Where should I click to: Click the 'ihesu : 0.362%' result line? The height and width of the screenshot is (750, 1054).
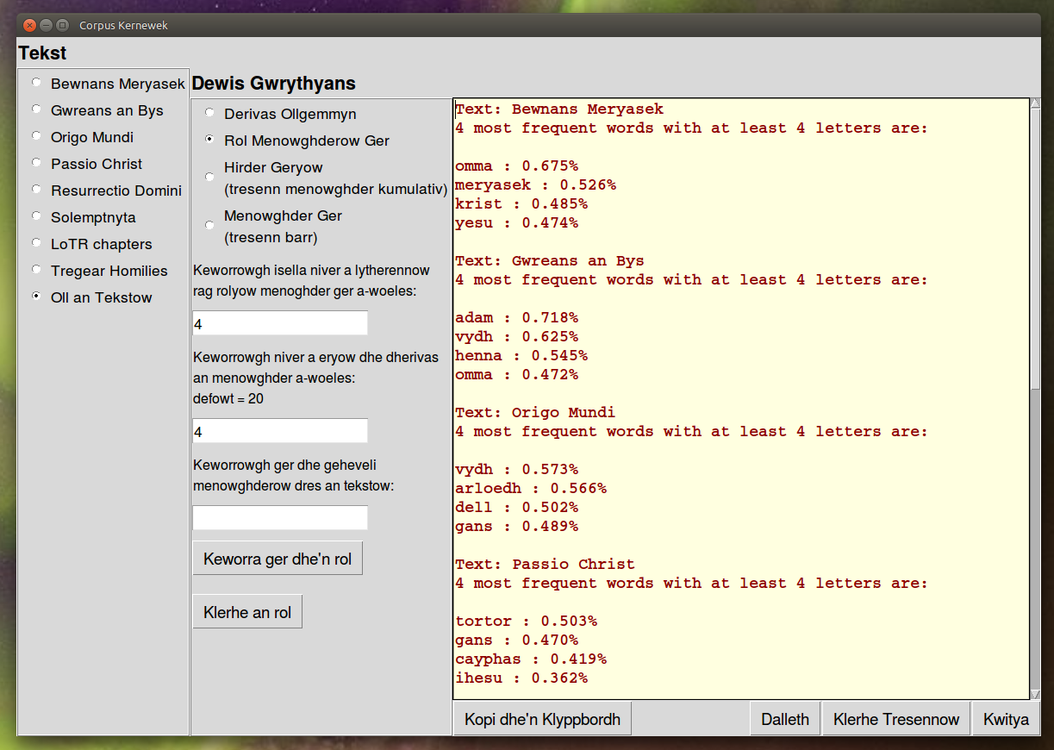click(521, 678)
